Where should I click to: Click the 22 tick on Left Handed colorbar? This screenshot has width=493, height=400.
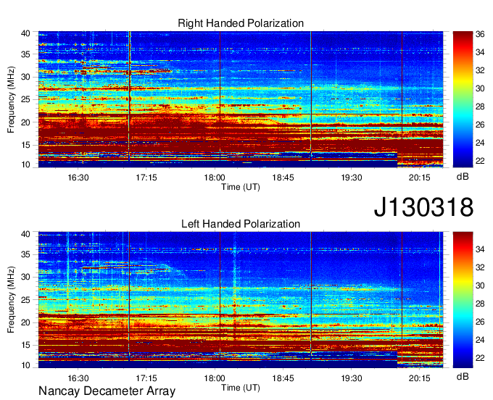[480, 358]
